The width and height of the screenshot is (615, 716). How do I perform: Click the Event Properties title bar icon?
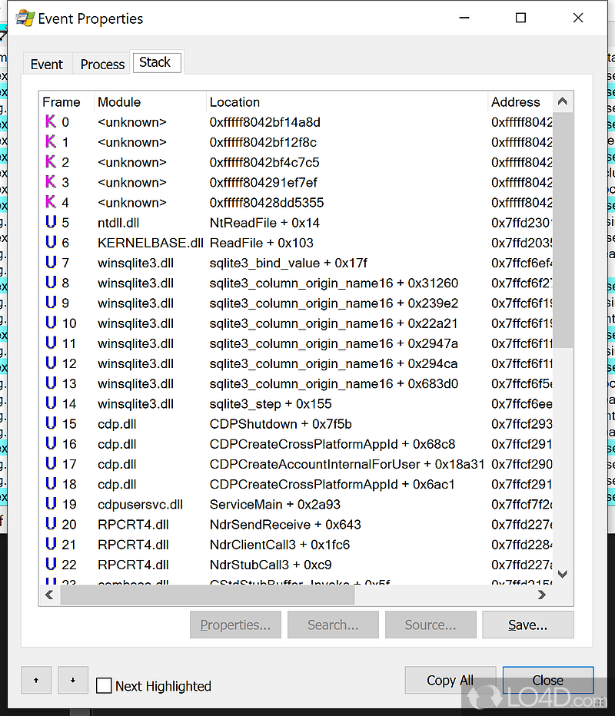click(x=25, y=18)
